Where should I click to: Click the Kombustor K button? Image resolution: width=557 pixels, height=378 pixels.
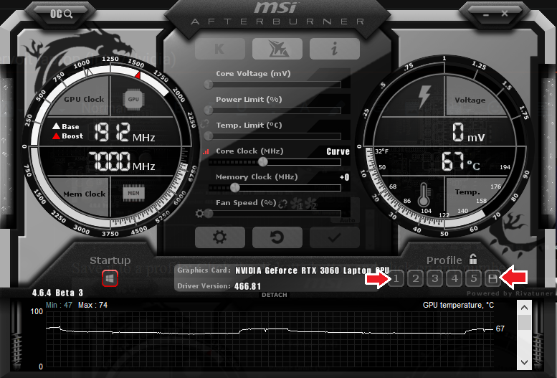(220, 49)
